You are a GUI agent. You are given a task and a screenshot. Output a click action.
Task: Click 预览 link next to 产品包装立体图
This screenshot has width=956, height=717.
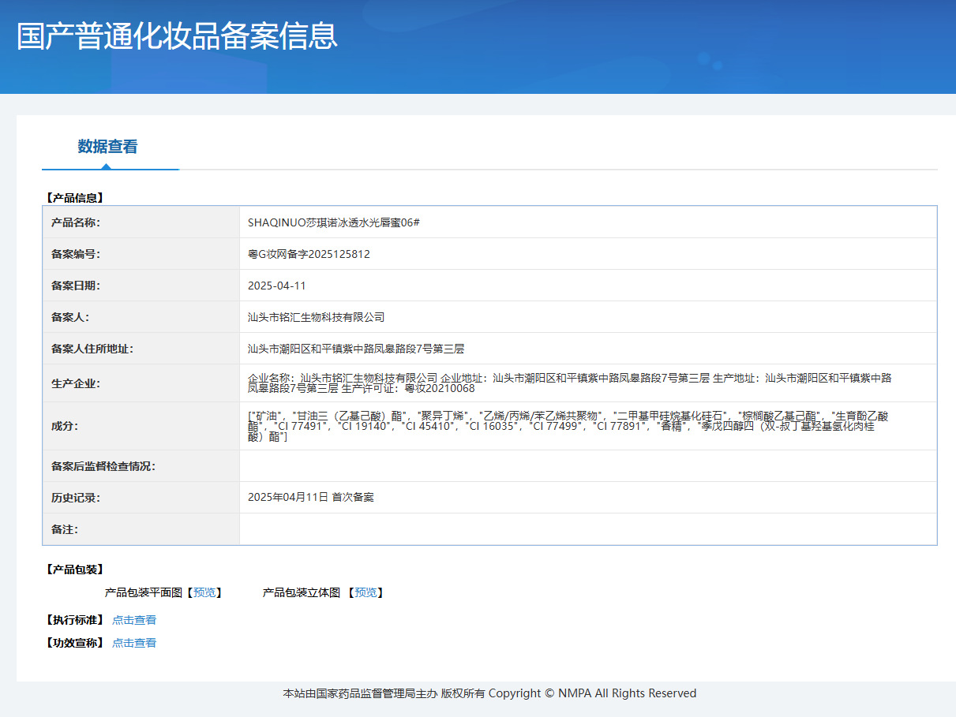[365, 592]
